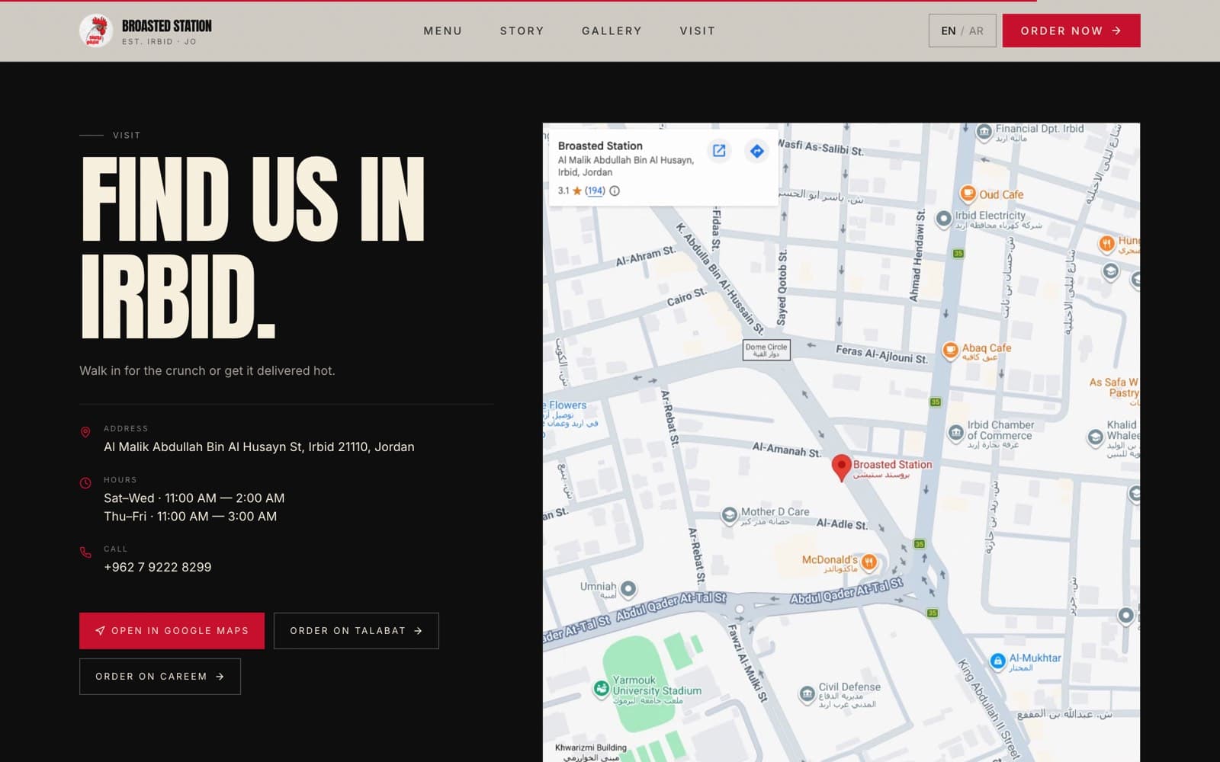This screenshot has width=1220, height=762.
Task: Click the Al-Ahram St. map label
Action: [646, 256]
